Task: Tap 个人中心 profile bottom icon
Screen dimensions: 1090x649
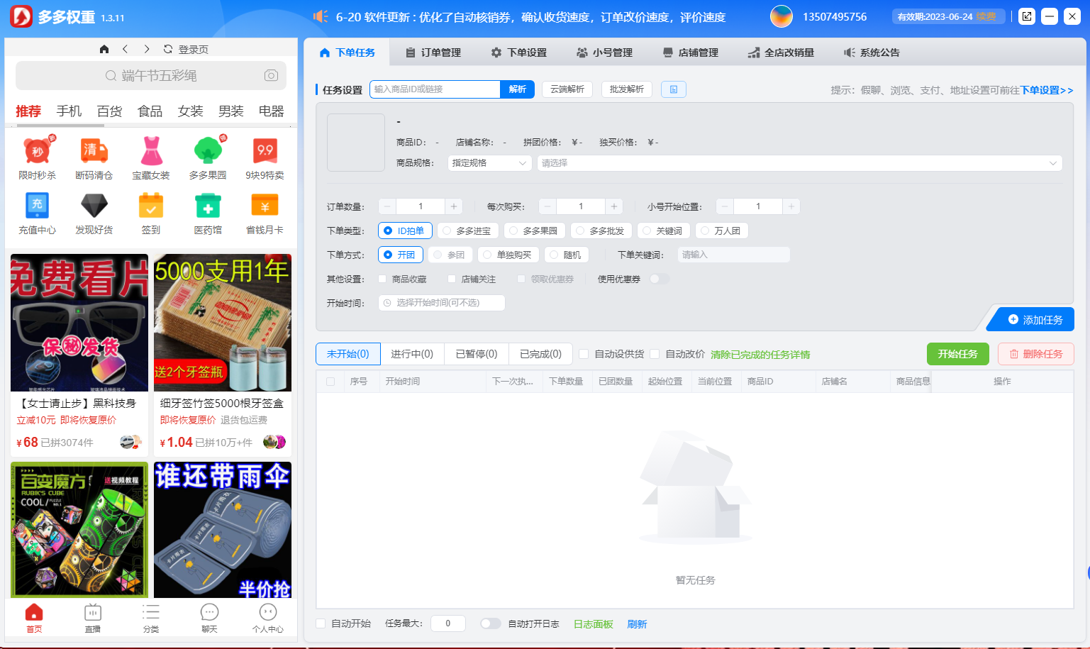Action: [267, 617]
